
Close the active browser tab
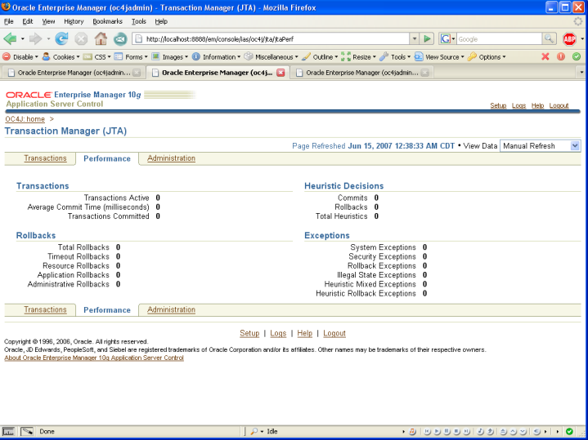[281, 73]
